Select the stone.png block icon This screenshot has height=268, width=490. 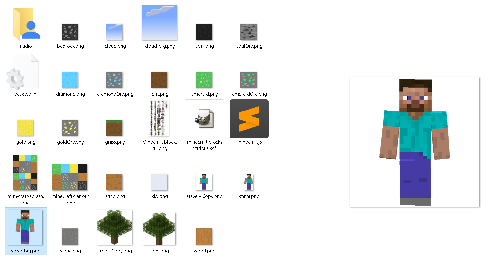(x=70, y=237)
